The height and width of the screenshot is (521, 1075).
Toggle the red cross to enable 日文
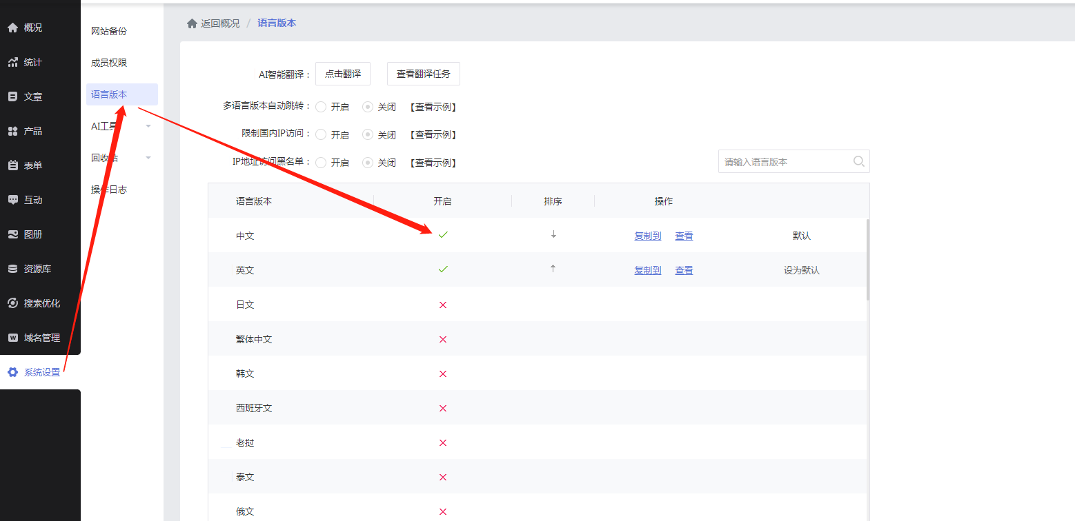coord(443,305)
